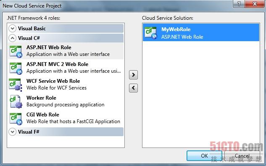The image size is (266, 166).
Task: Select MyWebRole name in Cloud Service Solution
Action: coord(176,29)
